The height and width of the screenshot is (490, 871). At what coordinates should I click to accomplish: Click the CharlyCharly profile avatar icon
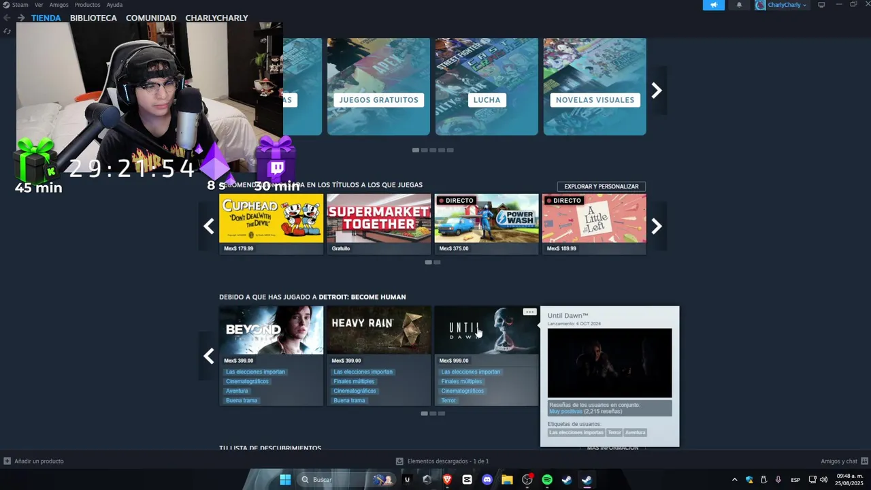click(760, 5)
